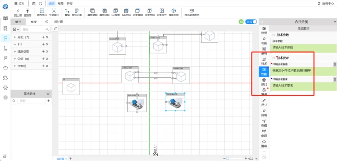The width and height of the screenshot is (337, 161).
Task: Switch to the 概要 (Summary) tab
Action: click(34, 22)
